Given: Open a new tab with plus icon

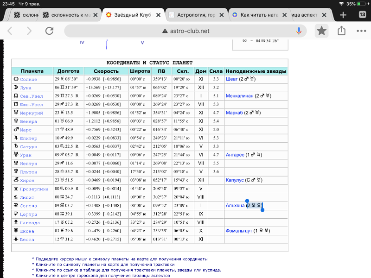Looking at the screenshot, I should point(343,15).
